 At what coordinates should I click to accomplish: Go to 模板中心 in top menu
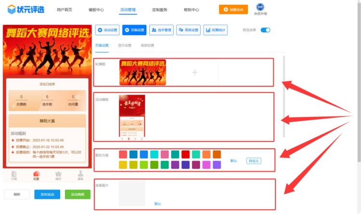tap(96, 10)
